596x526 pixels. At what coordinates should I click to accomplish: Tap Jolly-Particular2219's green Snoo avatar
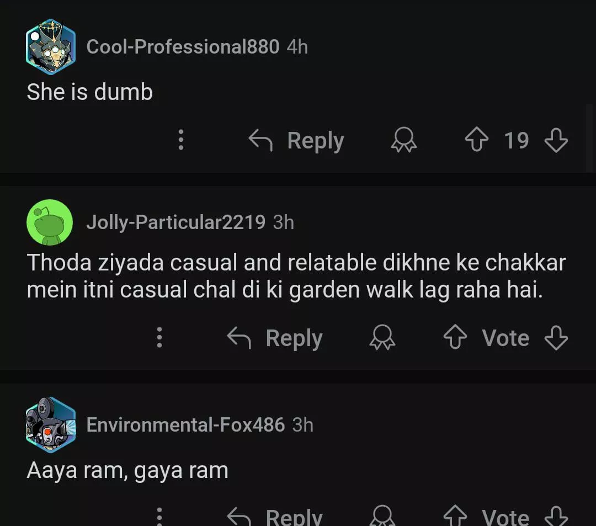pyautogui.click(x=50, y=222)
